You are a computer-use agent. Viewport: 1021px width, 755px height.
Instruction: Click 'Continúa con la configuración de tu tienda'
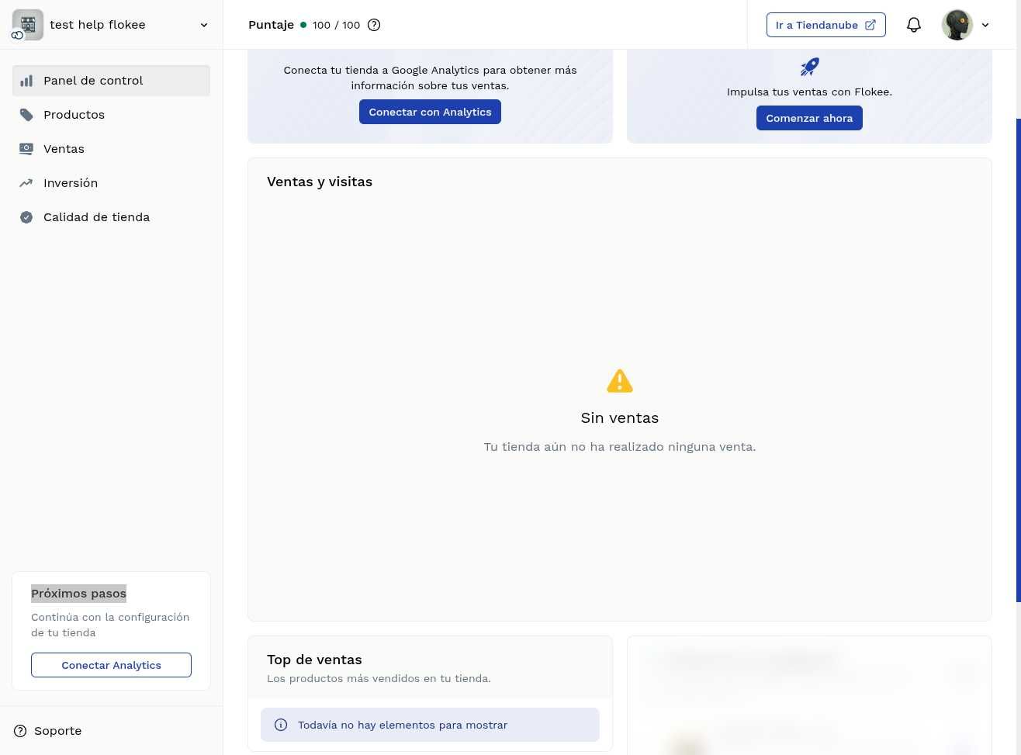(x=110, y=625)
